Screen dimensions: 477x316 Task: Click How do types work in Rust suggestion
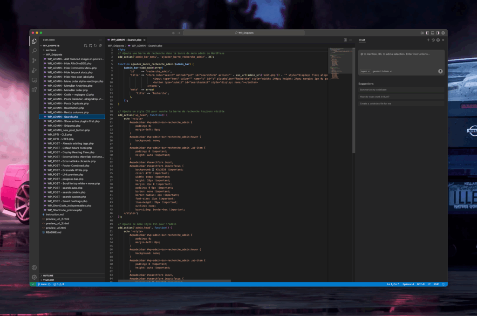(x=401, y=97)
